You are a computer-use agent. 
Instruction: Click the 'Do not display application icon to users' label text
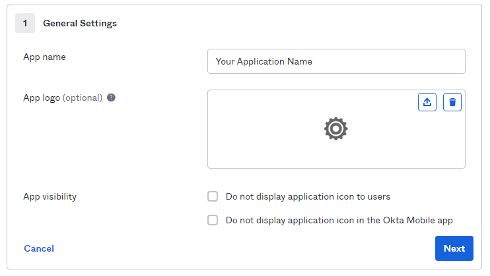[308, 197]
